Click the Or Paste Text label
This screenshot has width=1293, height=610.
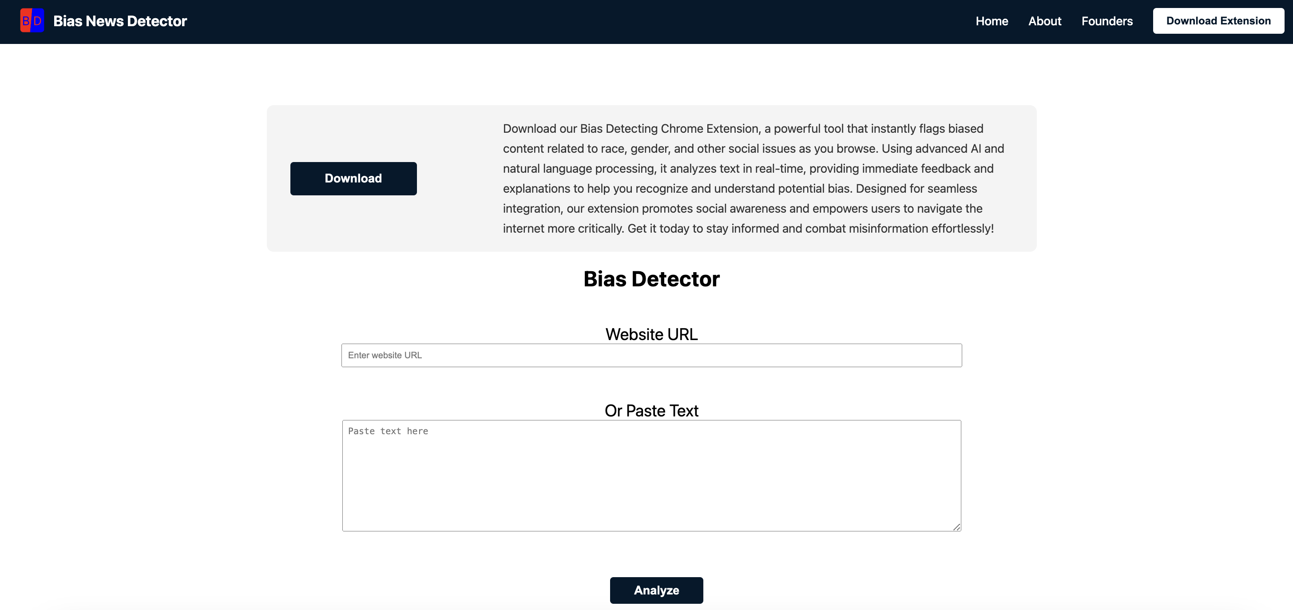[x=651, y=410]
